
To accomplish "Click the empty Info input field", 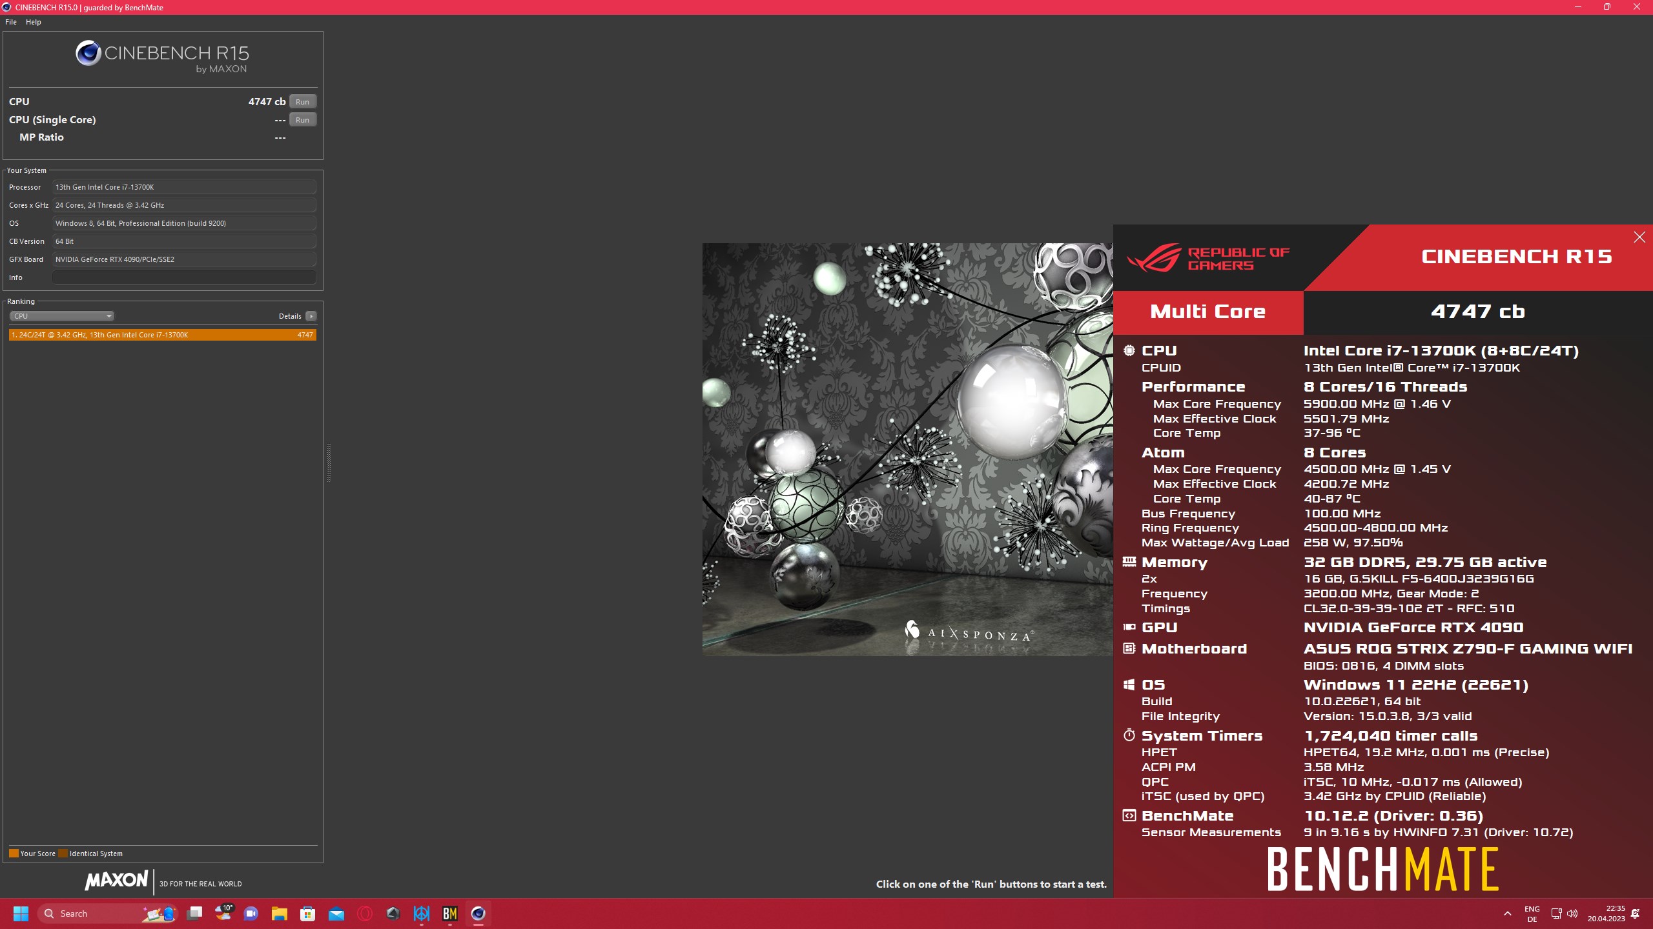I will pyautogui.click(x=184, y=277).
